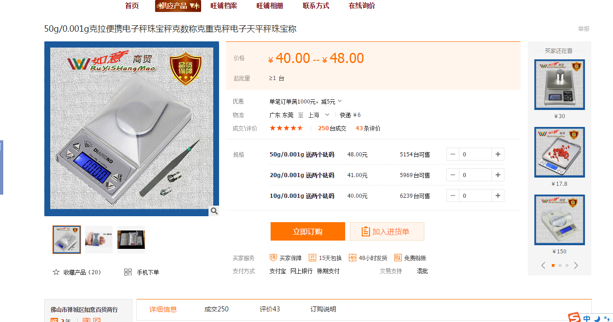Expand the discount offer dropdown arrow
This screenshot has height=322, width=613.
(340, 101)
